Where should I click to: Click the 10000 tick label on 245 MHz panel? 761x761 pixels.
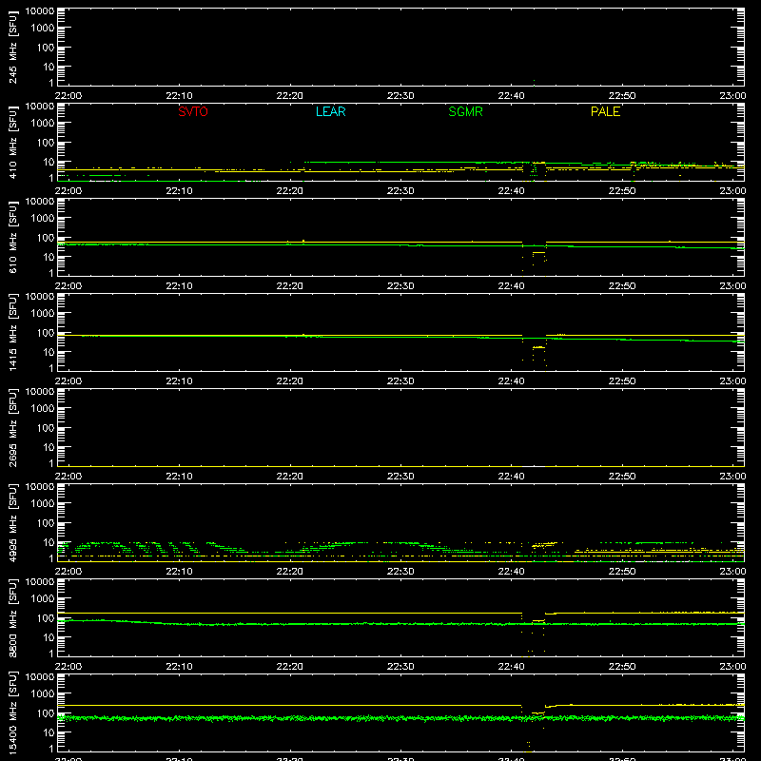tap(40, 11)
